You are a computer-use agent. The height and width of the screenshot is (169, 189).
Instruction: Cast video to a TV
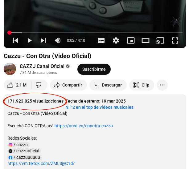coord(160,40)
